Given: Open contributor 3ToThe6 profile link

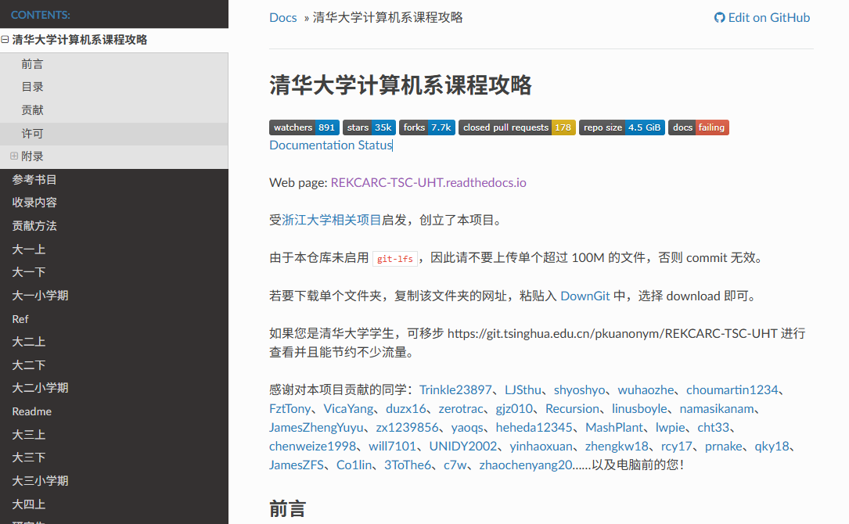Looking at the screenshot, I should point(408,465).
